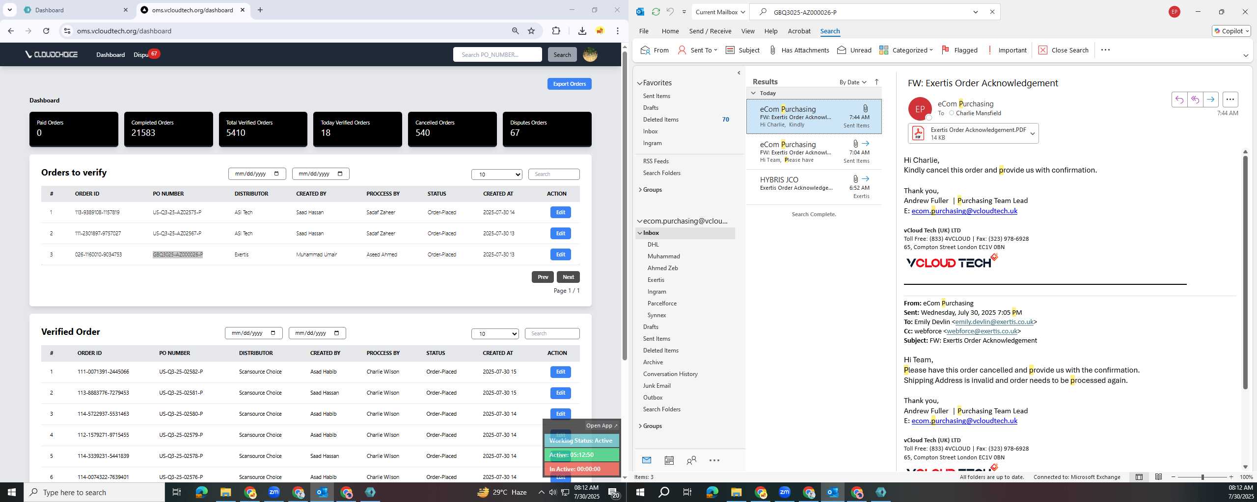Open Calendar view in Outlook navigation bar
Screen dimensions: 1257x502
[x=669, y=460]
